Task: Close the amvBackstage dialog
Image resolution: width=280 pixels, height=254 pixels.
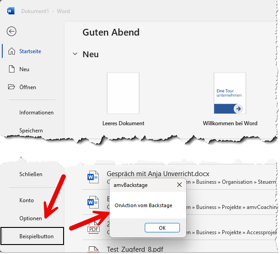Action: [179, 185]
